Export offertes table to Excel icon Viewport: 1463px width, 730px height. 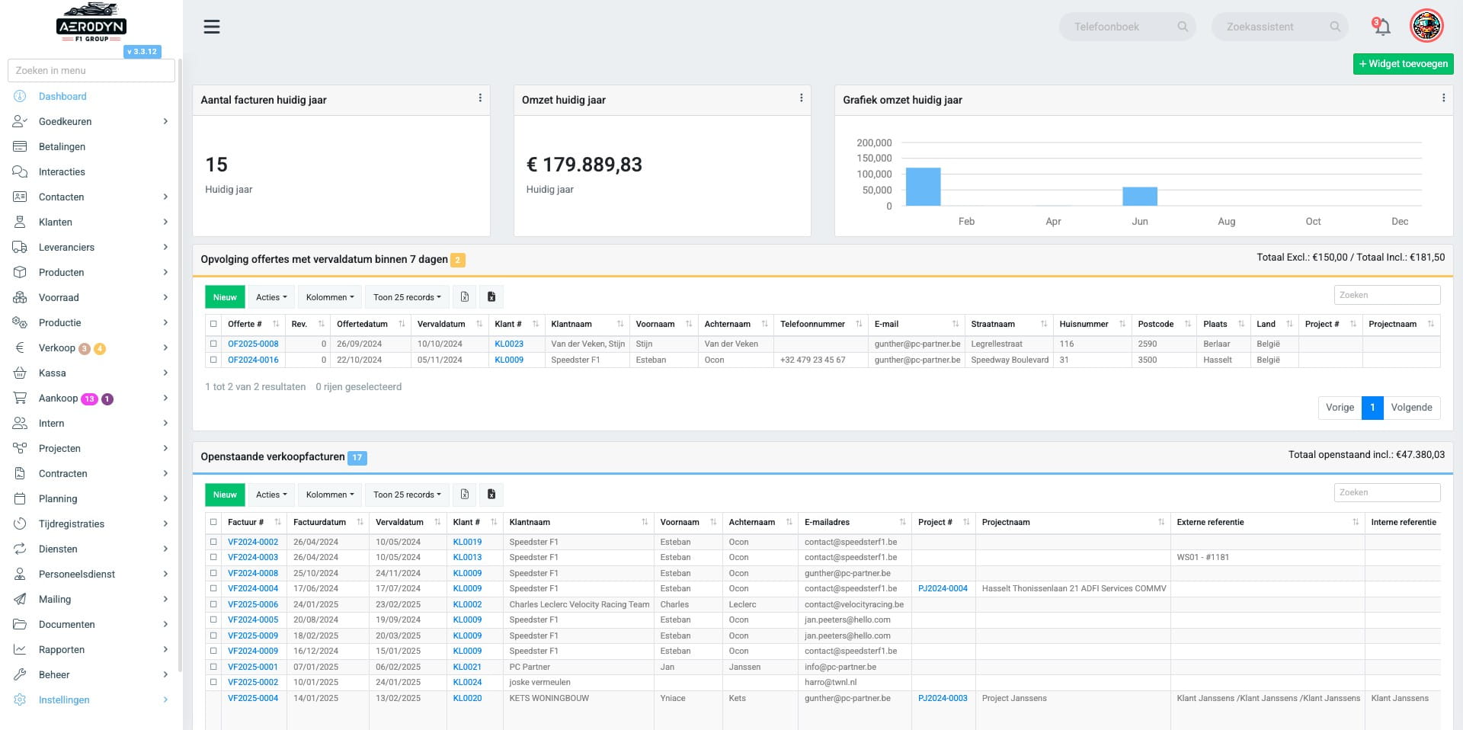[x=465, y=297]
